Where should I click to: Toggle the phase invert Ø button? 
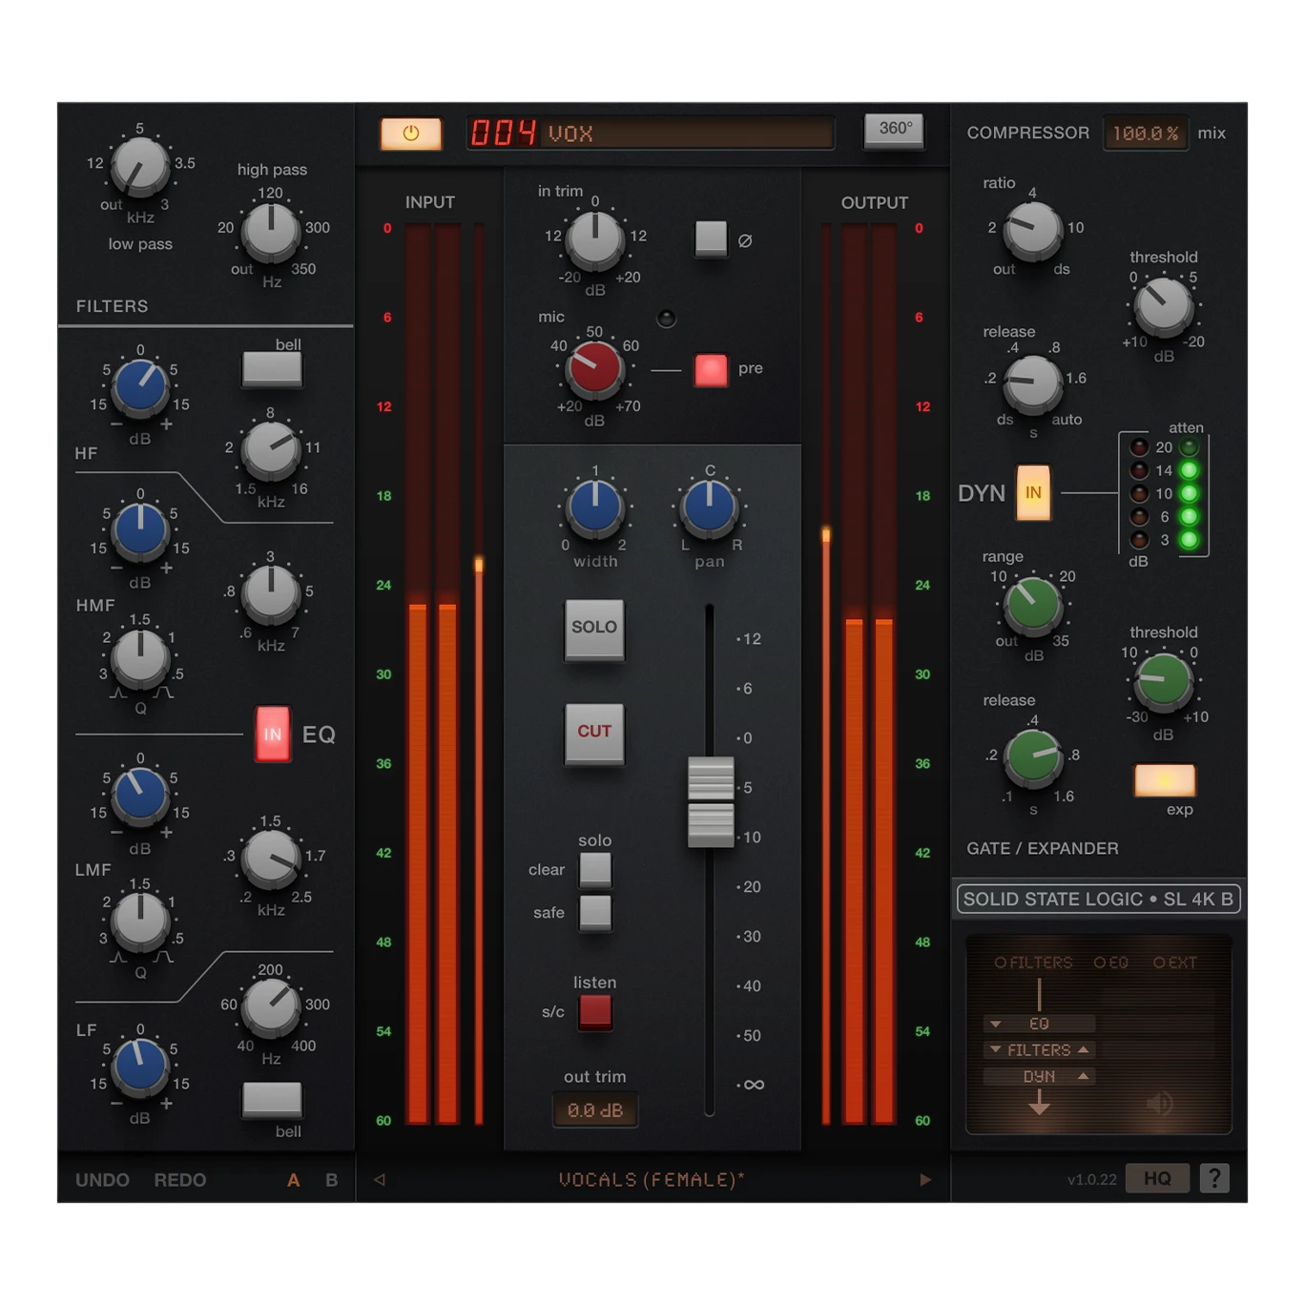(x=711, y=238)
